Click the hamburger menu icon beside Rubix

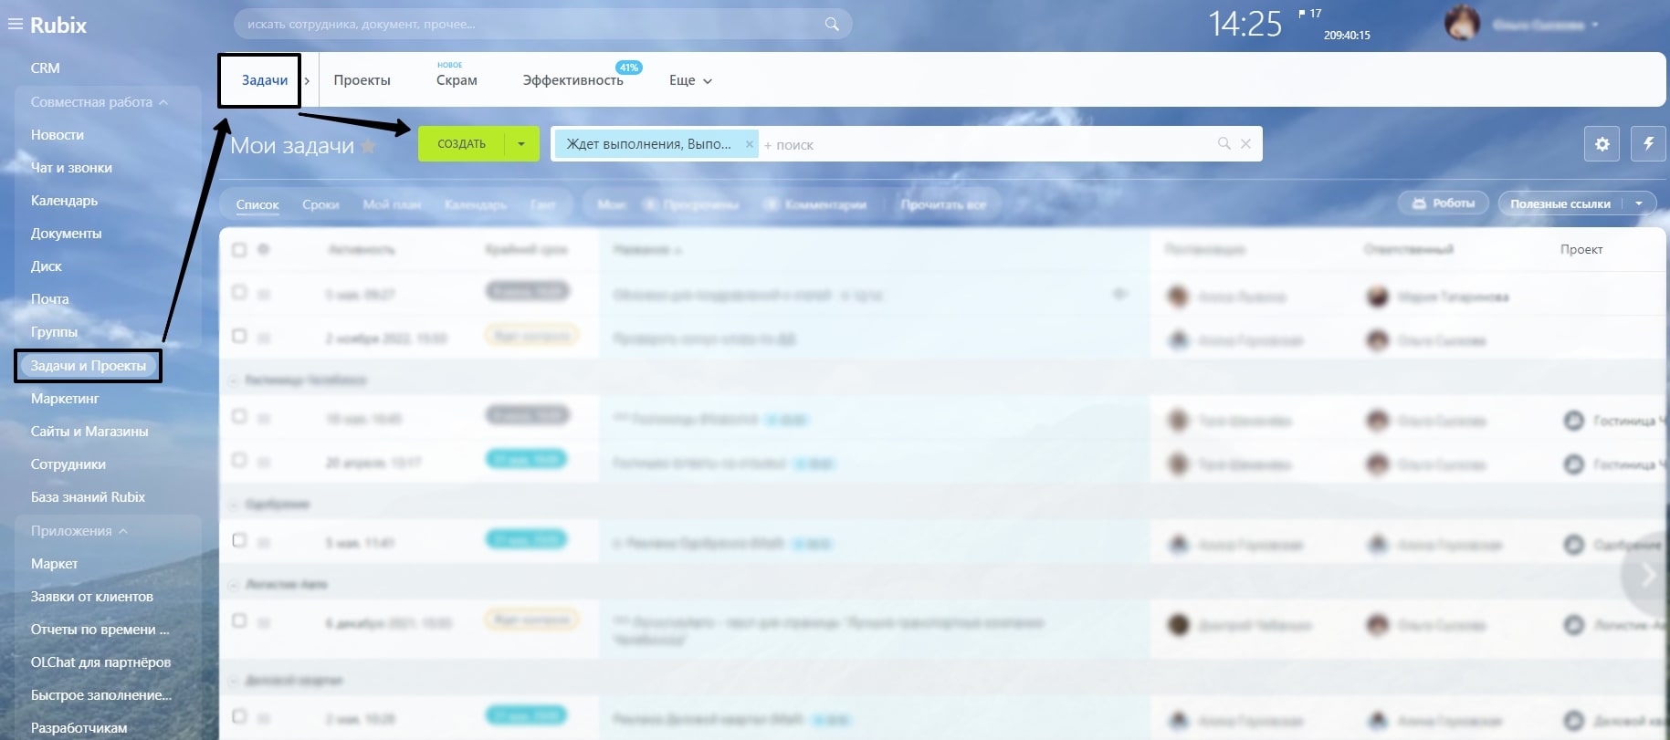click(x=16, y=25)
